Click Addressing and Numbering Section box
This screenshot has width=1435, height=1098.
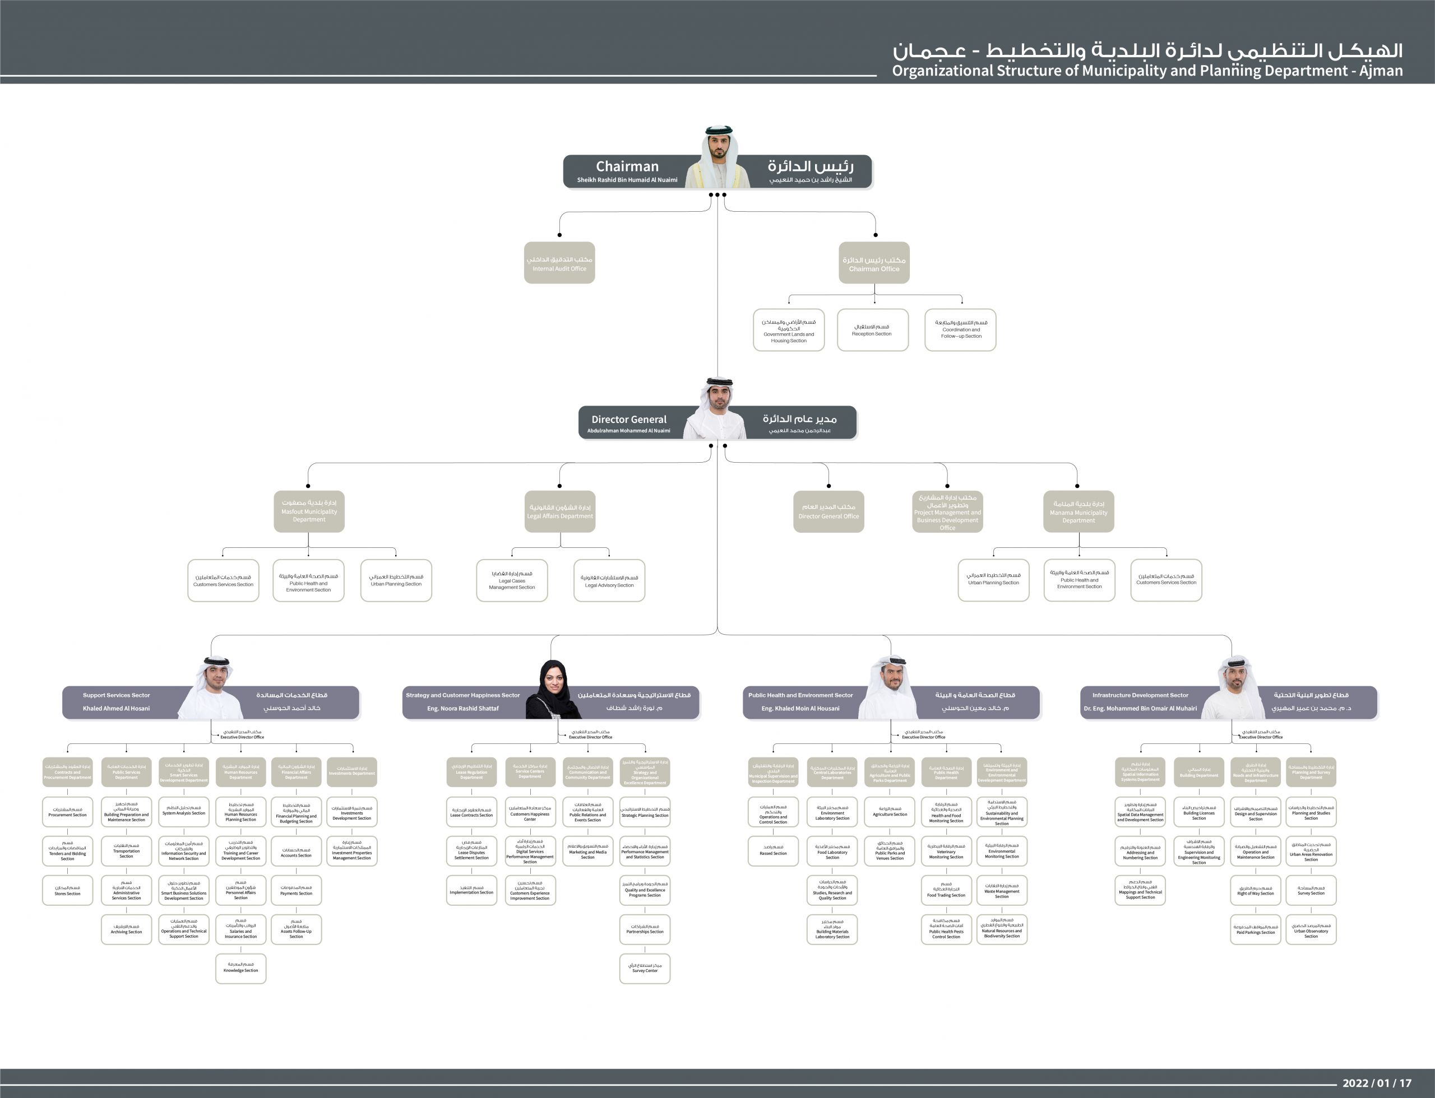pos(1140,851)
